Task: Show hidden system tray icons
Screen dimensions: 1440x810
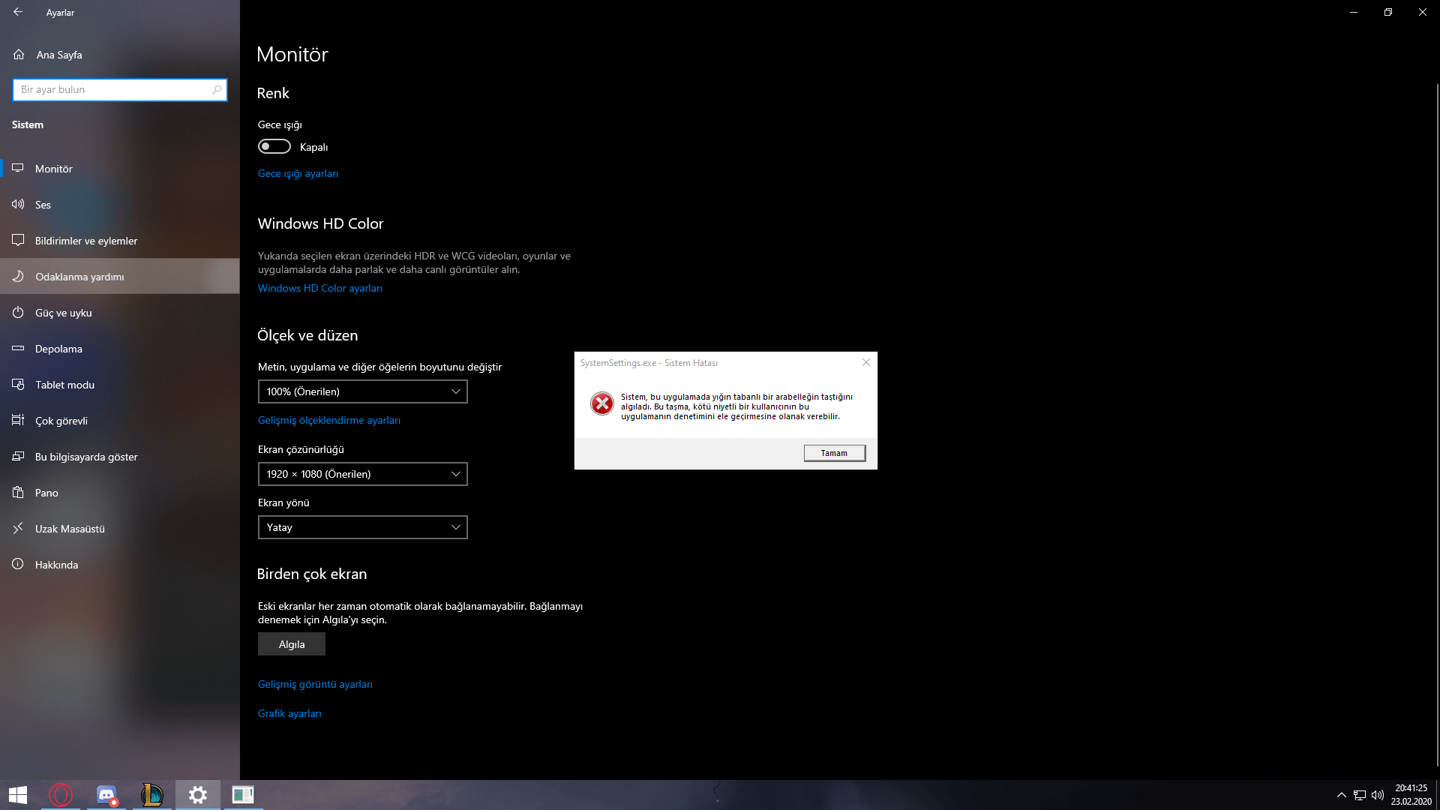Action: click(1341, 795)
